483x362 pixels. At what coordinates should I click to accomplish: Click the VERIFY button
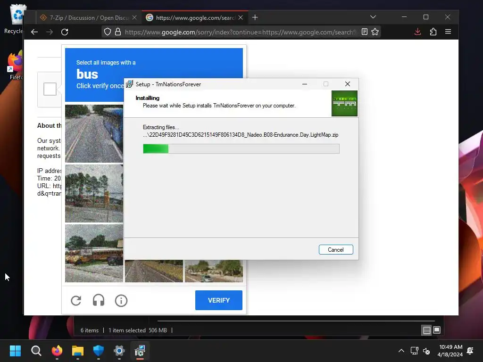219,300
